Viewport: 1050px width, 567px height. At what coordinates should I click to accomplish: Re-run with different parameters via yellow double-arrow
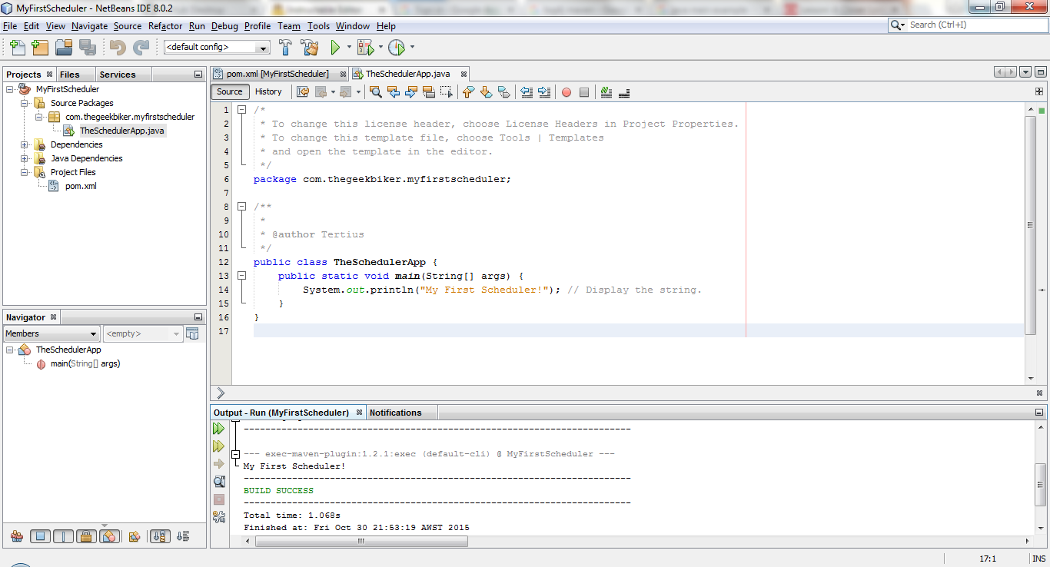point(219,446)
